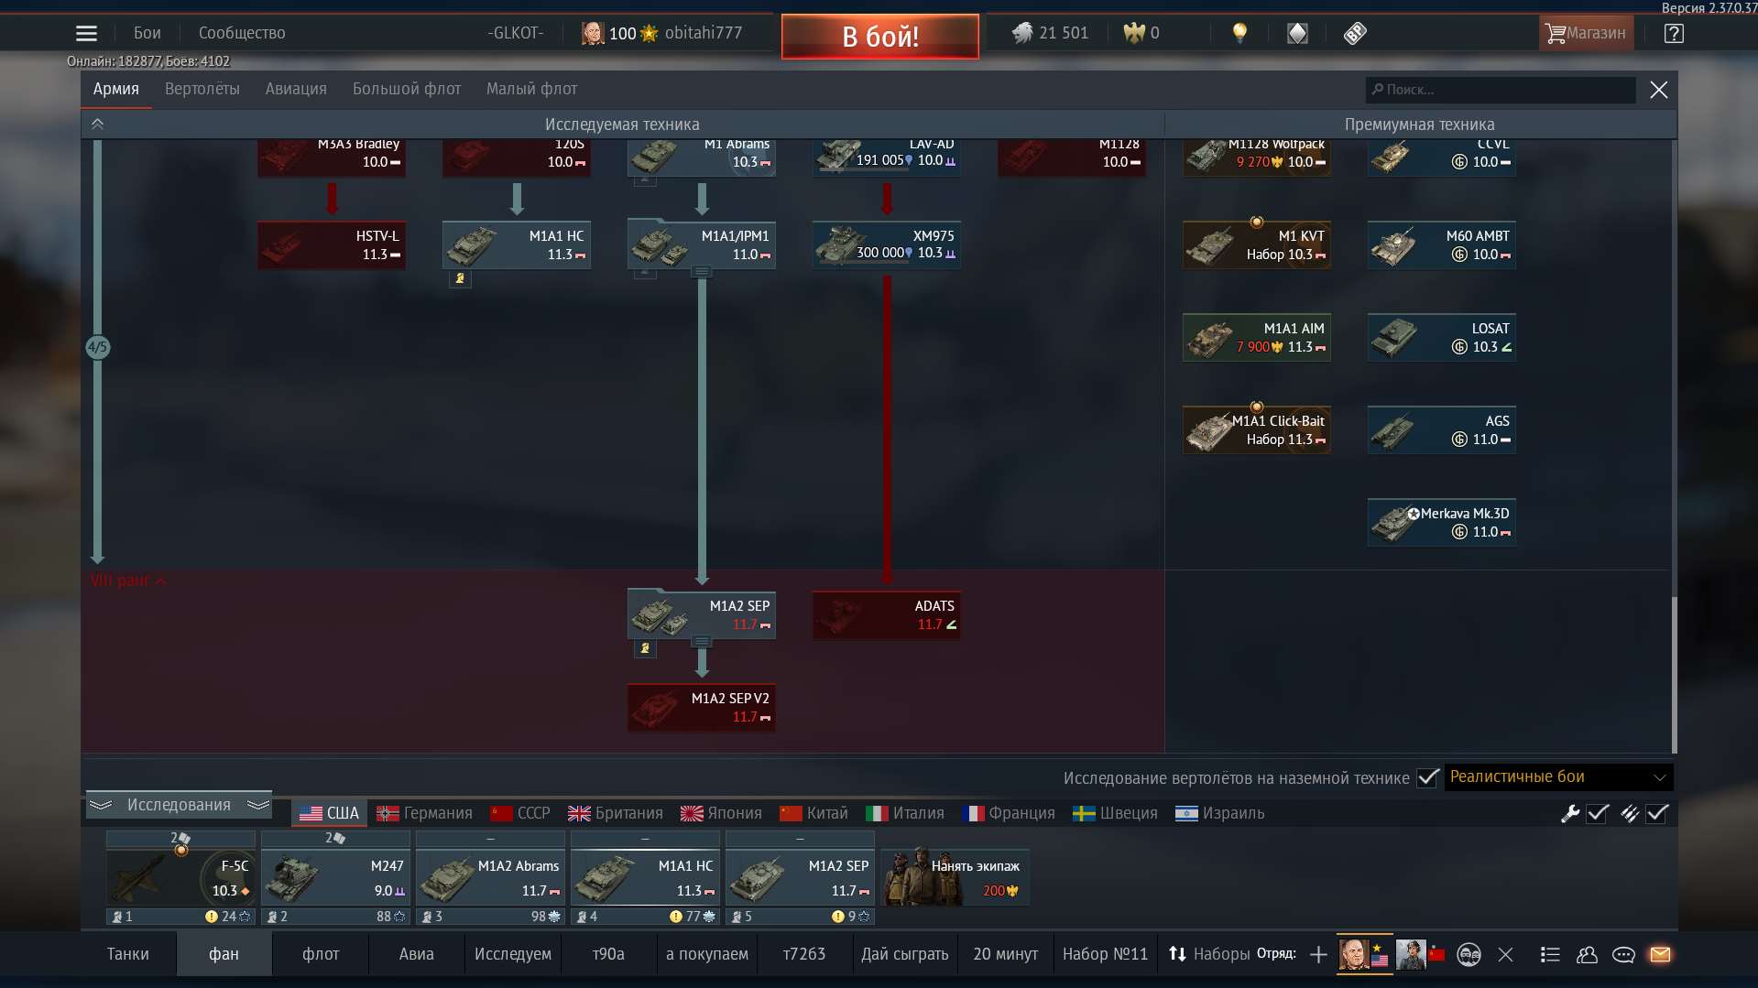This screenshot has height=988, width=1758.
Task: Click the squad masks icon
Action: click(x=1469, y=954)
